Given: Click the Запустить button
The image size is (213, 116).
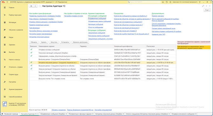Looking at the screenshot, I should 54,42.
